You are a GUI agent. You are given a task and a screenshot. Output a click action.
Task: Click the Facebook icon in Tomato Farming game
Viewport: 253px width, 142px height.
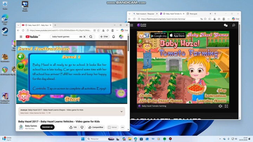(146, 35)
